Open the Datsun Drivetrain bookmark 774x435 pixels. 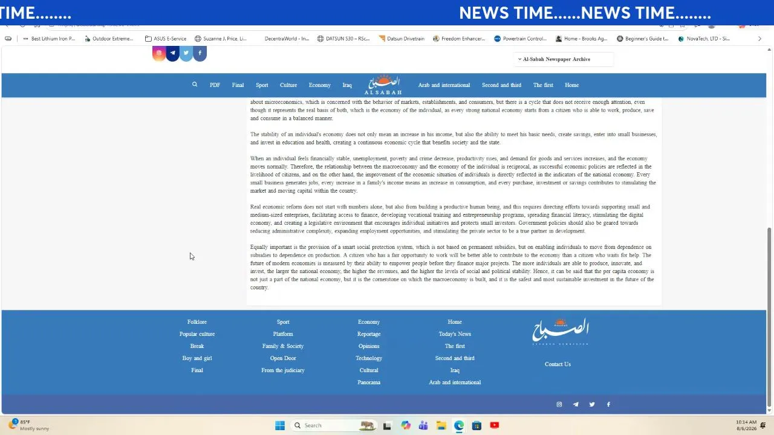click(402, 39)
